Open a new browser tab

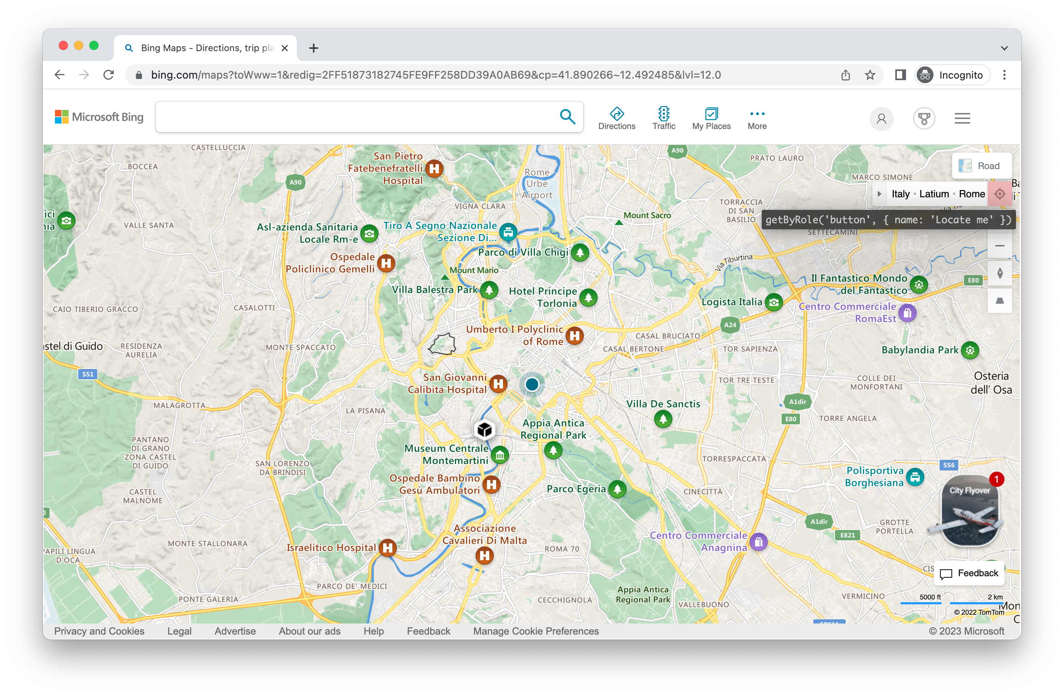point(313,48)
